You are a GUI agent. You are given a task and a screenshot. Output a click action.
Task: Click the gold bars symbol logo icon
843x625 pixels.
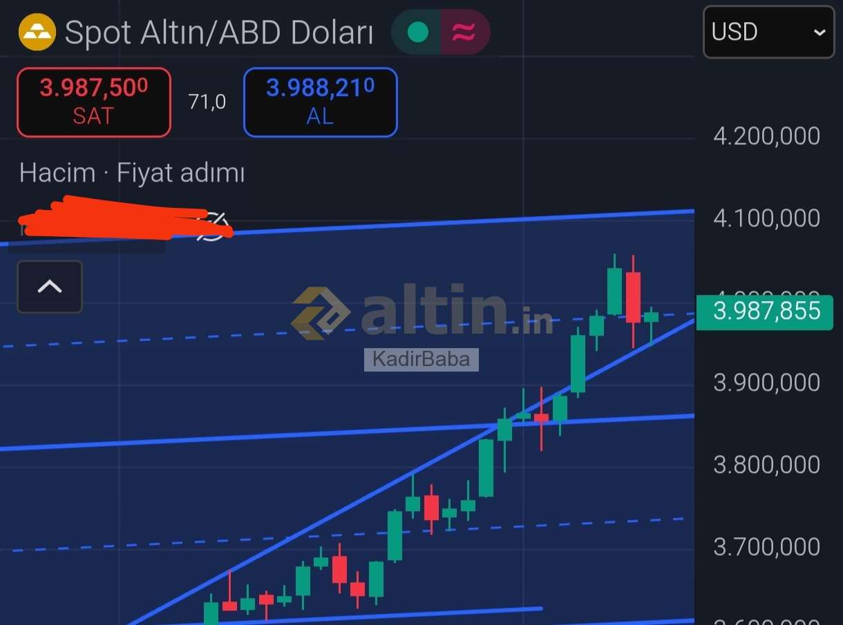coord(37,32)
